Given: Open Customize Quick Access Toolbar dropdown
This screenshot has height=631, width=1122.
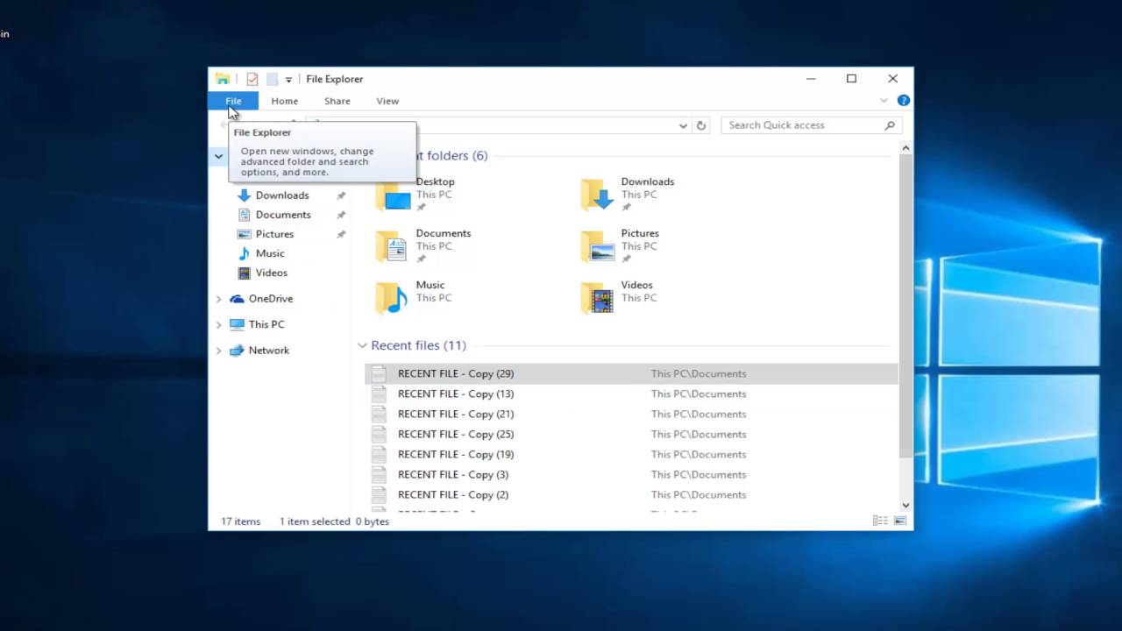Looking at the screenshot, I should point(288,80).
